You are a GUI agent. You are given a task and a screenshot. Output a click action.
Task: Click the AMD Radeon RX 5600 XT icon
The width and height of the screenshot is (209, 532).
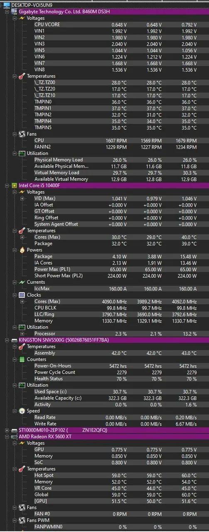[x=14, y=437]
